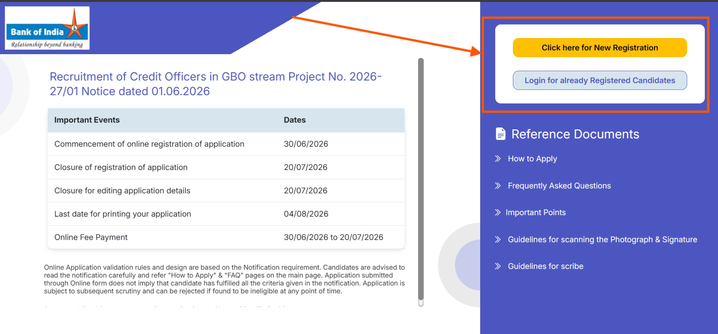Image resolution: width=718 pixels, height=334 pixels.
Task: Click the chevron icon beside Important Points
Action: [498, 212]
